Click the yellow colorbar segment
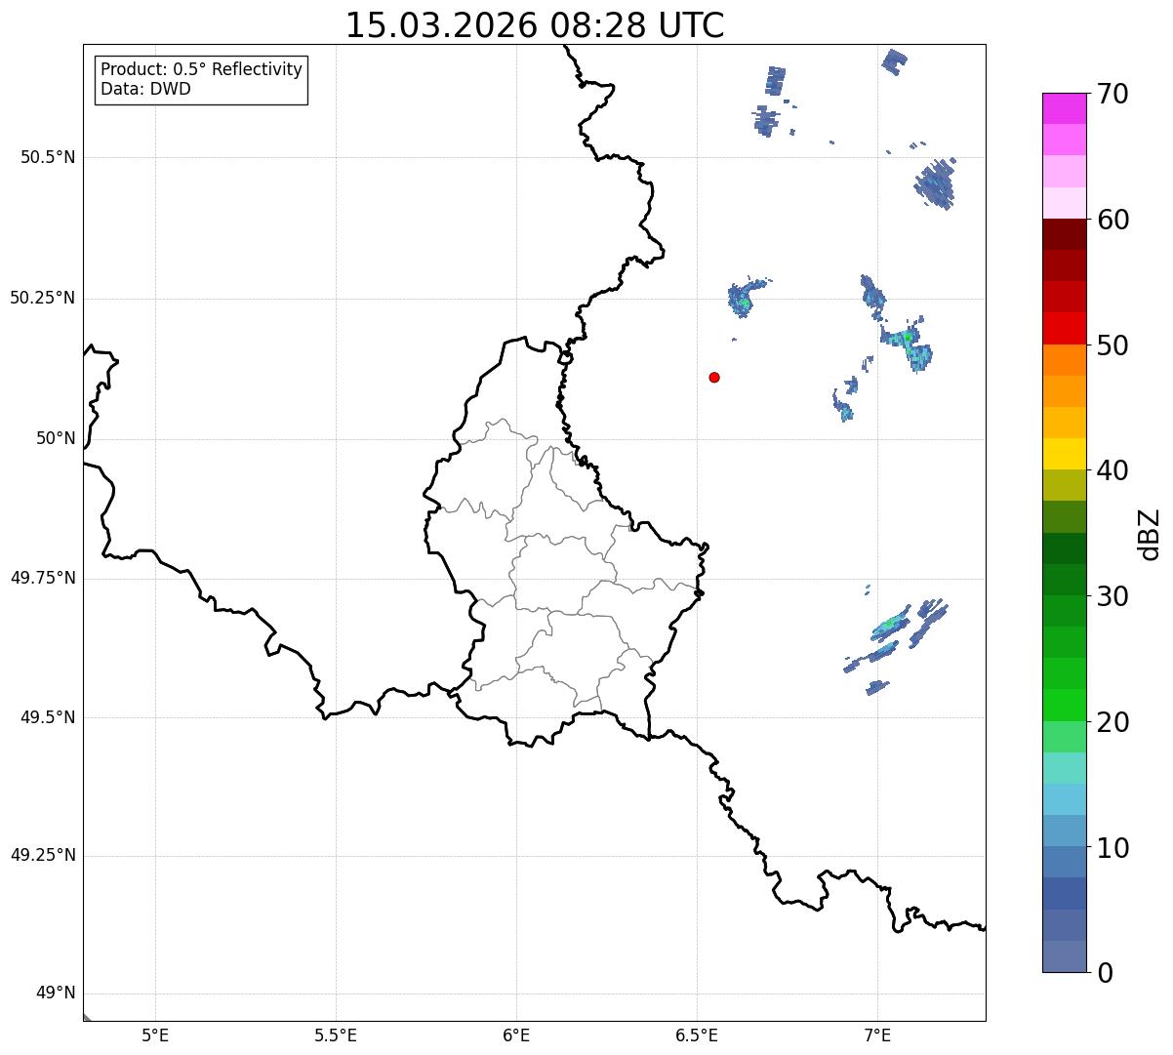The width and height of the screenshot is (1173, 1055). (1064, 454)
